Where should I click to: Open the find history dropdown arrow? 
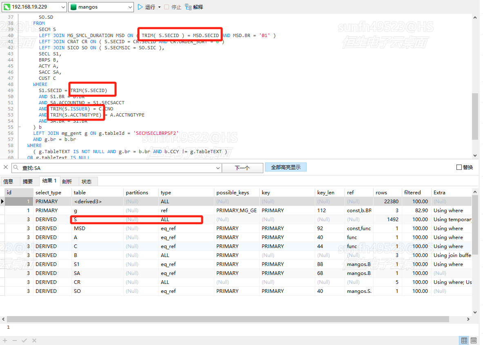tap(218, 168)
